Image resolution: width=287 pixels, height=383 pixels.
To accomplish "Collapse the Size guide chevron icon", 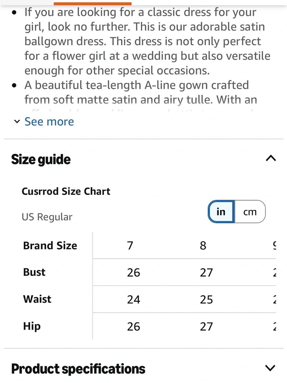I will [271, 158].
